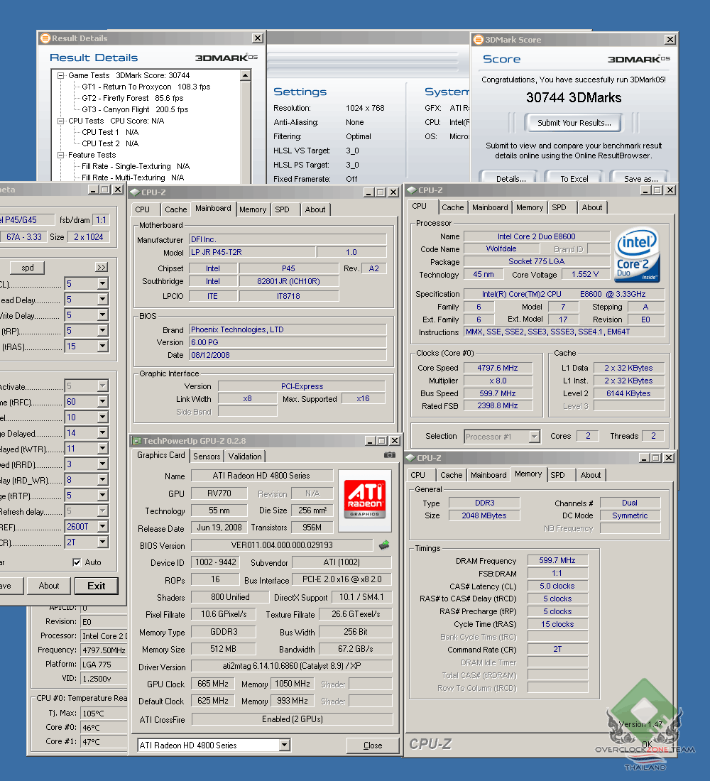Screen dimensions: 710x781
Task: Click the LP JR P45-T2R model field
Action: (252, 253)
